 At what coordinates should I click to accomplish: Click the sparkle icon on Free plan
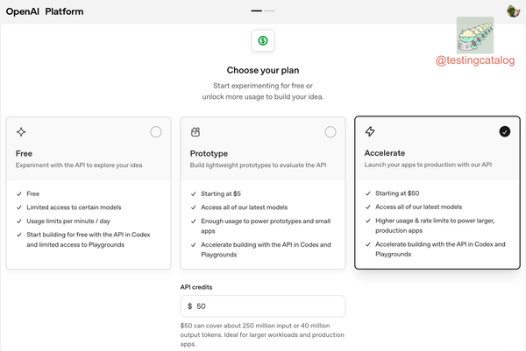pyautogui.click(x=21, y=132)
